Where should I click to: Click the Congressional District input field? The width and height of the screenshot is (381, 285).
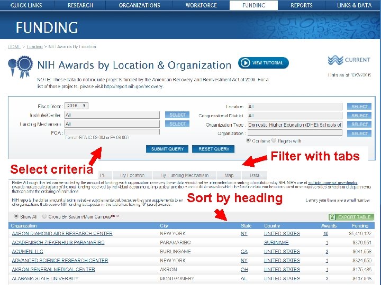pyautogui.click(x=295, y=116)
